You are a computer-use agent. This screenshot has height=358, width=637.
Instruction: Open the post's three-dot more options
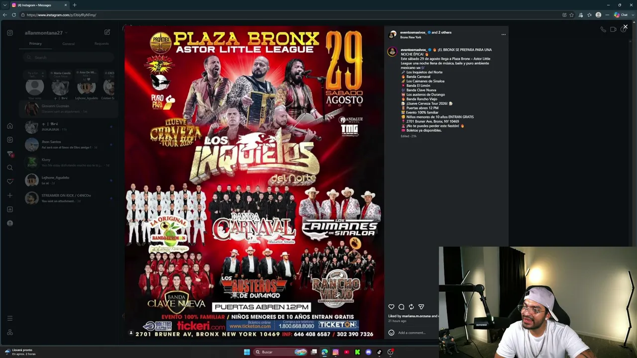504,35
